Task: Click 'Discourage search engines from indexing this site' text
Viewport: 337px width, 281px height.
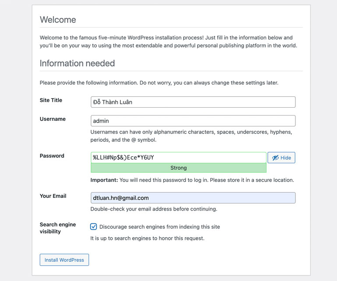Action: [159, 227]
